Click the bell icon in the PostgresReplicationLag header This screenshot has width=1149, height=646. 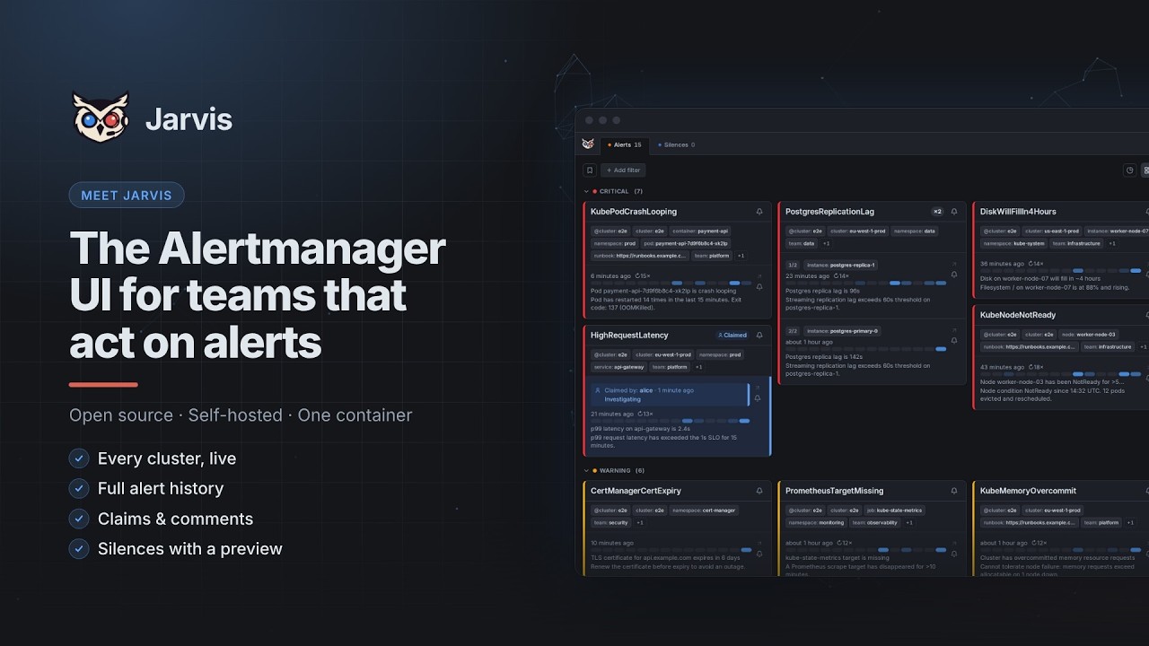(954, 212)
